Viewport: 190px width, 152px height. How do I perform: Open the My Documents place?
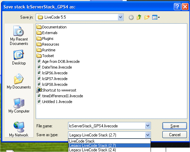19,81
